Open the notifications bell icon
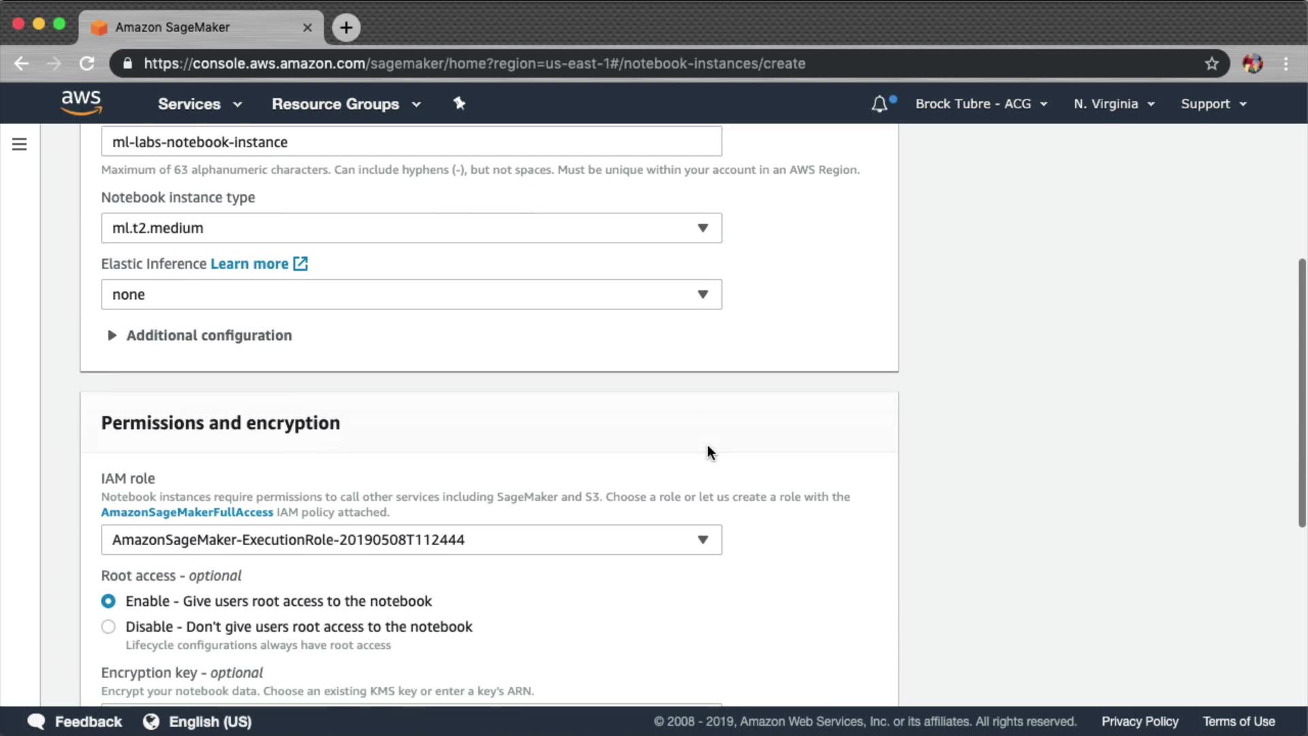This screenshot has height=736, width=1308. coord(879,104)
